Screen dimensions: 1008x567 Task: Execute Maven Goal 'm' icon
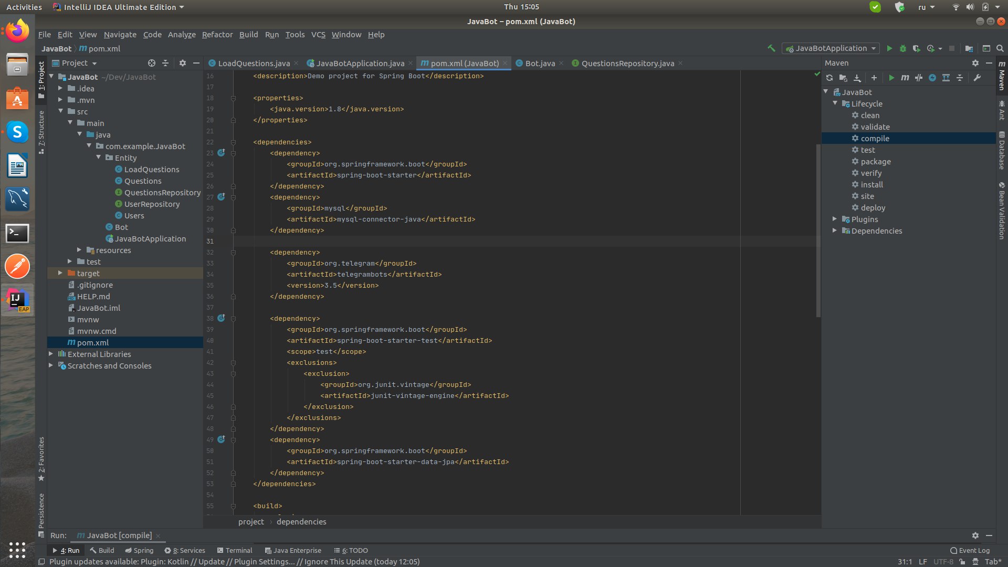pyautogui.click(x=905, y=78)
